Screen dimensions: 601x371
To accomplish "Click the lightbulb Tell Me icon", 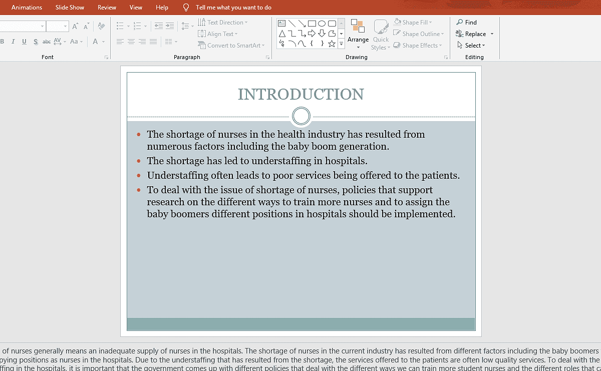I will click(x=186, y=8).
